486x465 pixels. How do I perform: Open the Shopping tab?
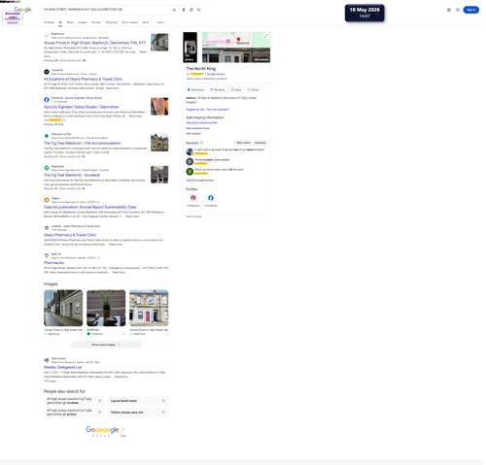[x=112, y=22]
